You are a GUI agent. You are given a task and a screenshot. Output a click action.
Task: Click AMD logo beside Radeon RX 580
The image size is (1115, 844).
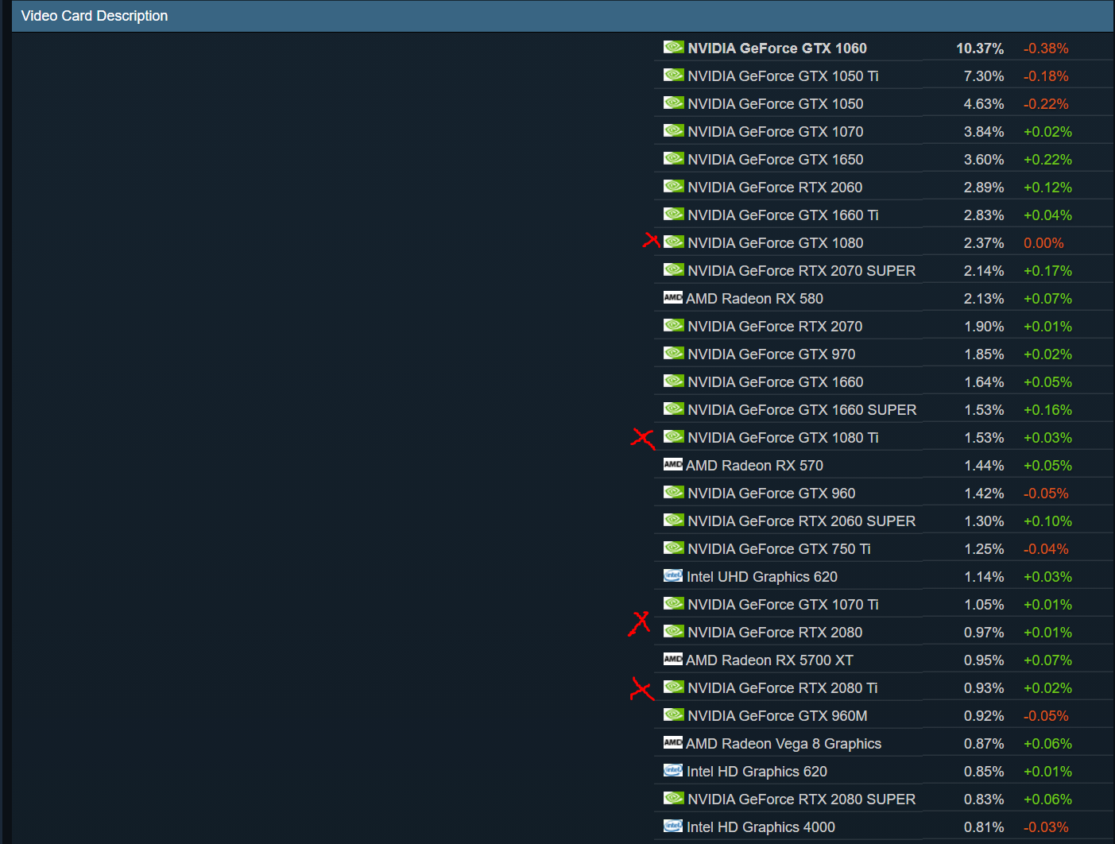click(x=673, y=297)
